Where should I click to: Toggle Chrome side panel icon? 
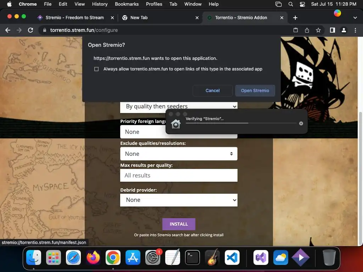coord(333,30)
